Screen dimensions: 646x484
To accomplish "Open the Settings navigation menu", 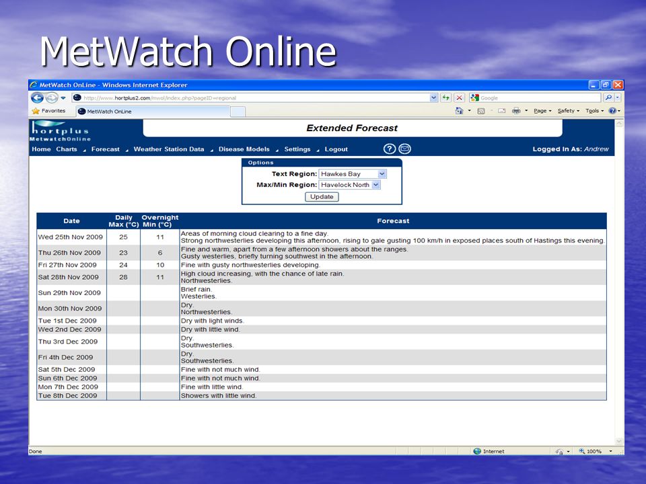I will tap(297, 149).
